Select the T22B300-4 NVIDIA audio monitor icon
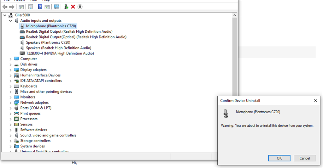Viewport: 323px width, 168px height. click(22, 53)
